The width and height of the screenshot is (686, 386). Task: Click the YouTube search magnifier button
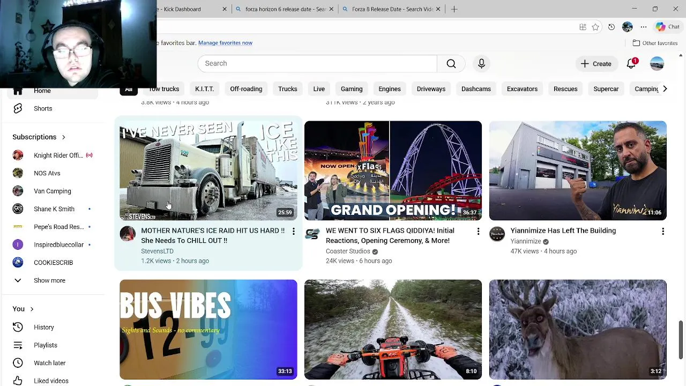[x=451, y=63]
